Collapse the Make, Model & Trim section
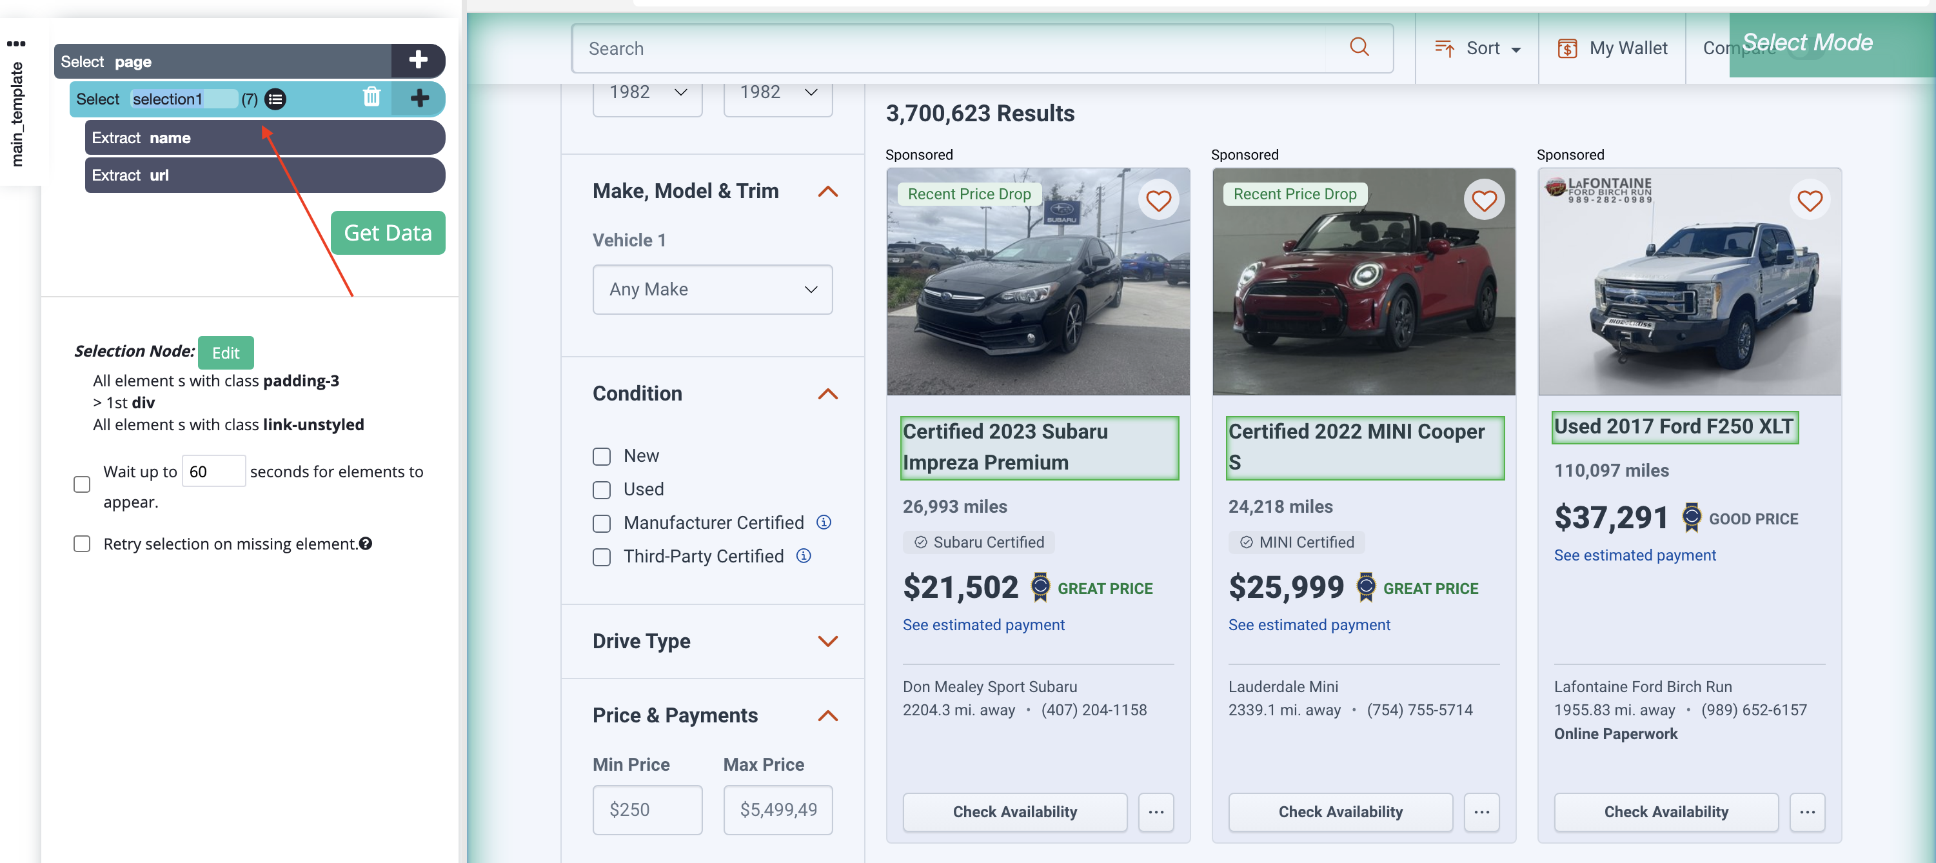Viewport: 1936px width, 863px height. (x=827, y=192)
